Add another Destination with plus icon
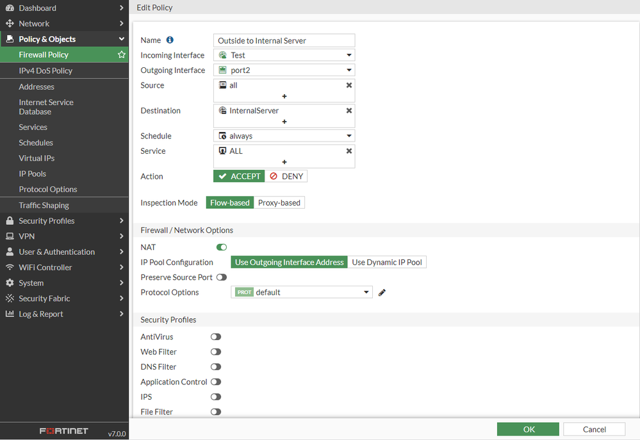Screen dimensions: 640x440 [284, 121]
